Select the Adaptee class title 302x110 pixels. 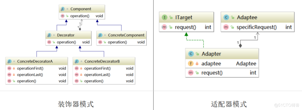point(247,18)
